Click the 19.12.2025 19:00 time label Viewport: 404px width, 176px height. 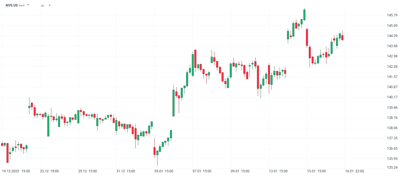(16, 171)
